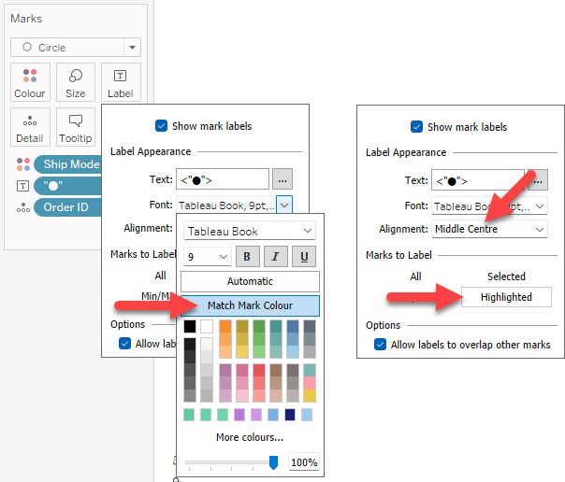Open the Tooltip marks card button

(76, 127)
